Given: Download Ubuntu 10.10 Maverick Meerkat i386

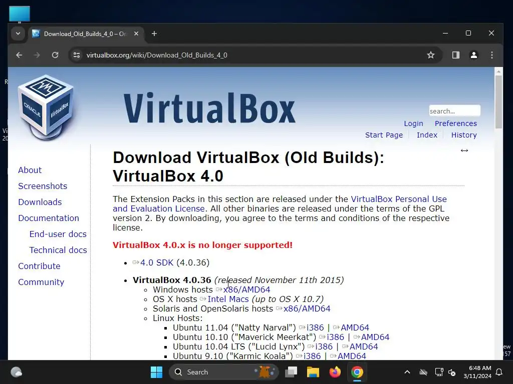Looking at the screenshot, I should [x=335, y=337].
